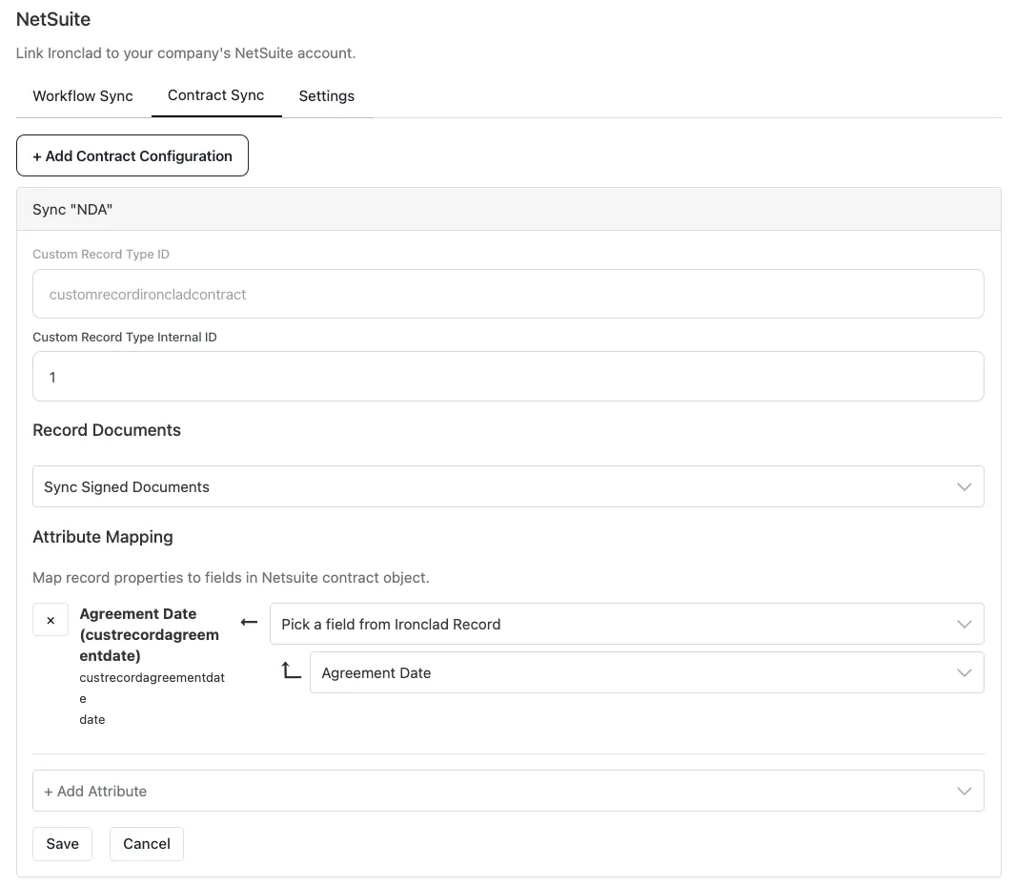The image size is (1016, 886).
Task: Click the NetSuite page title
Action: pyautogui.click(x=53, y=19)
